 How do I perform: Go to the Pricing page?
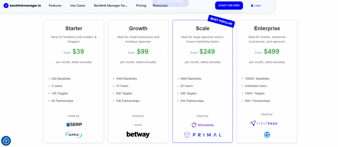tap(141, 6)
